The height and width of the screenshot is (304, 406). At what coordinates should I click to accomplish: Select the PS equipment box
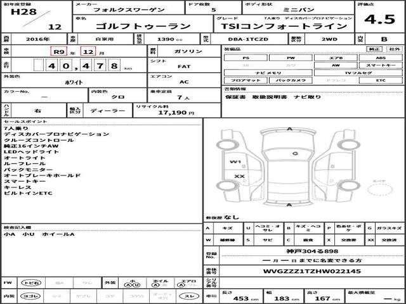pos(246,58)
